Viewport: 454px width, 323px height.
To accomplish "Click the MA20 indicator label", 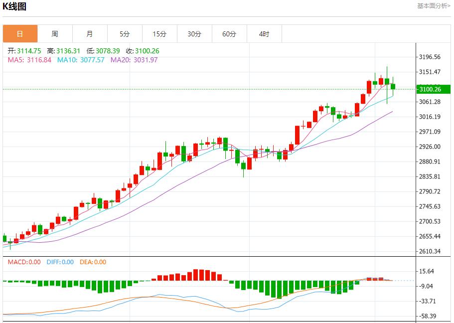I will tap(134, 60).
